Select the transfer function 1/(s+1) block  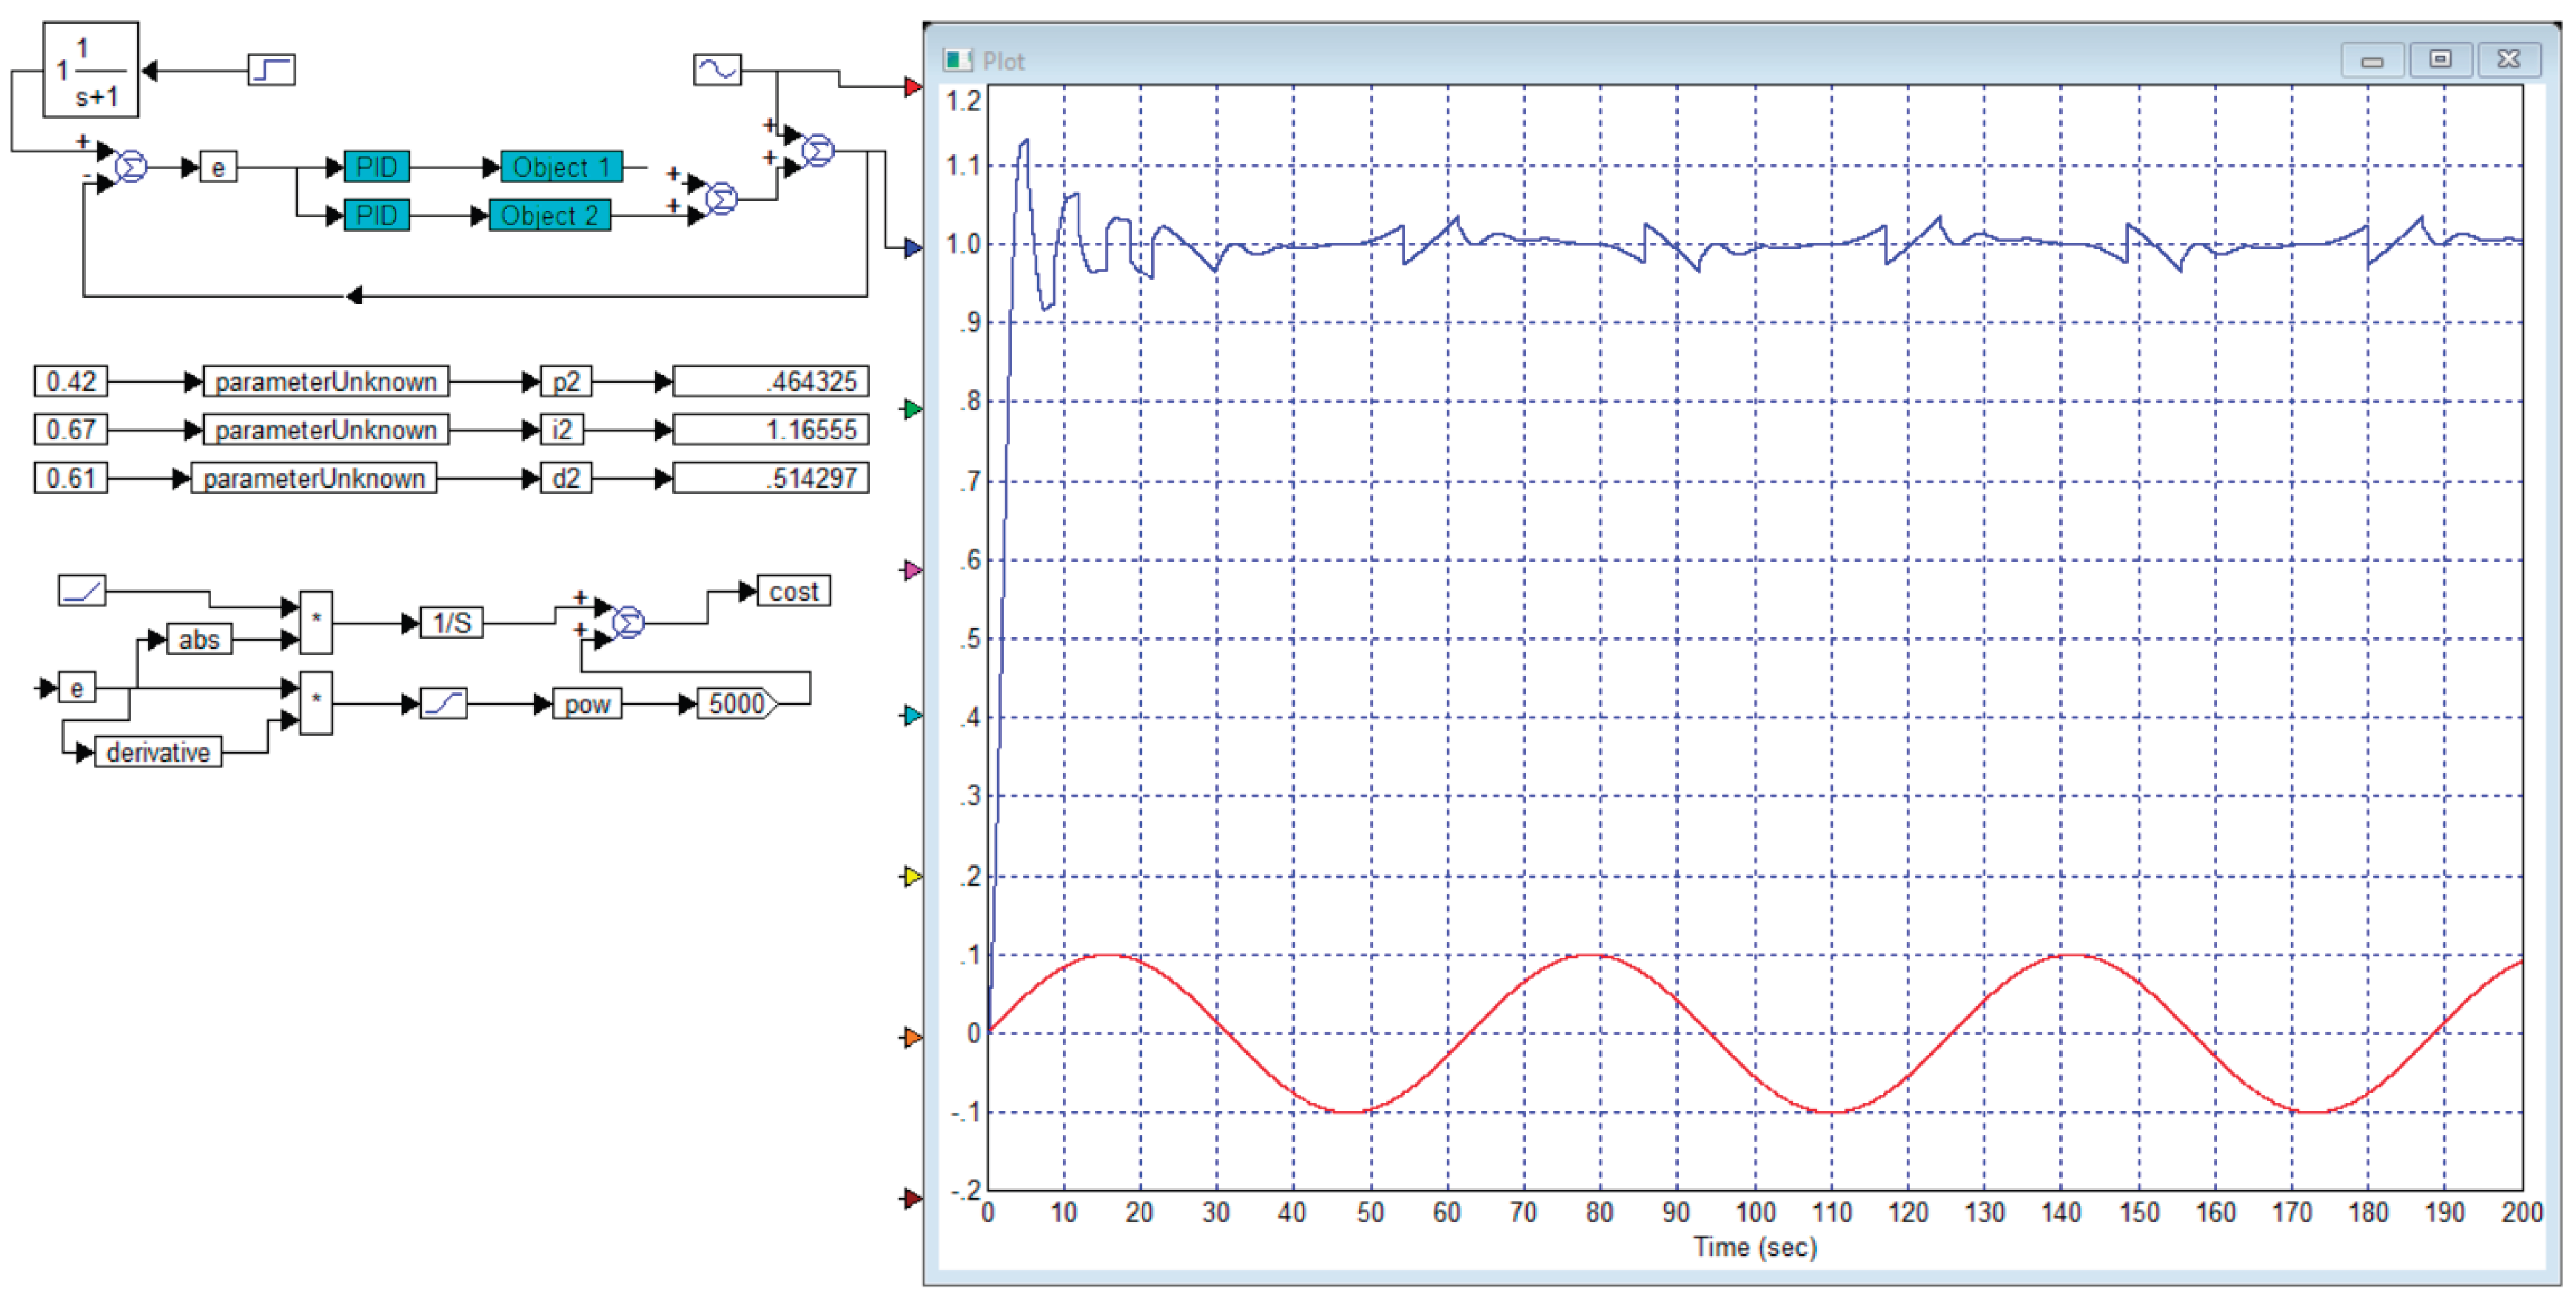point(90,70)
